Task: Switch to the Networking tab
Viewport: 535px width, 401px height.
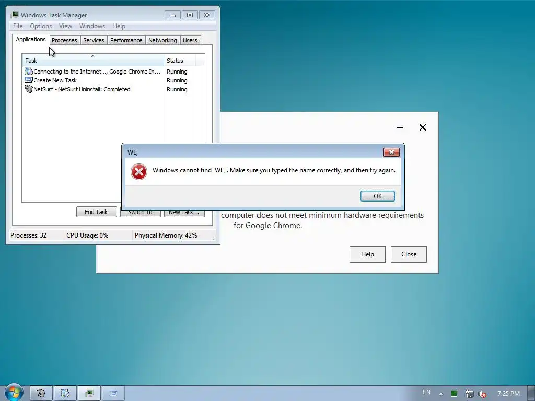Action: pyautogui.click(x=162, y=40)
